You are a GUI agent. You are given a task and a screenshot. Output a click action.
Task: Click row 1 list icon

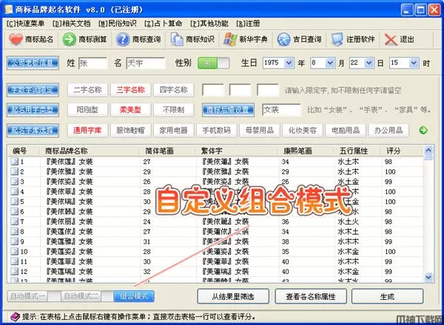coord(15,162)
